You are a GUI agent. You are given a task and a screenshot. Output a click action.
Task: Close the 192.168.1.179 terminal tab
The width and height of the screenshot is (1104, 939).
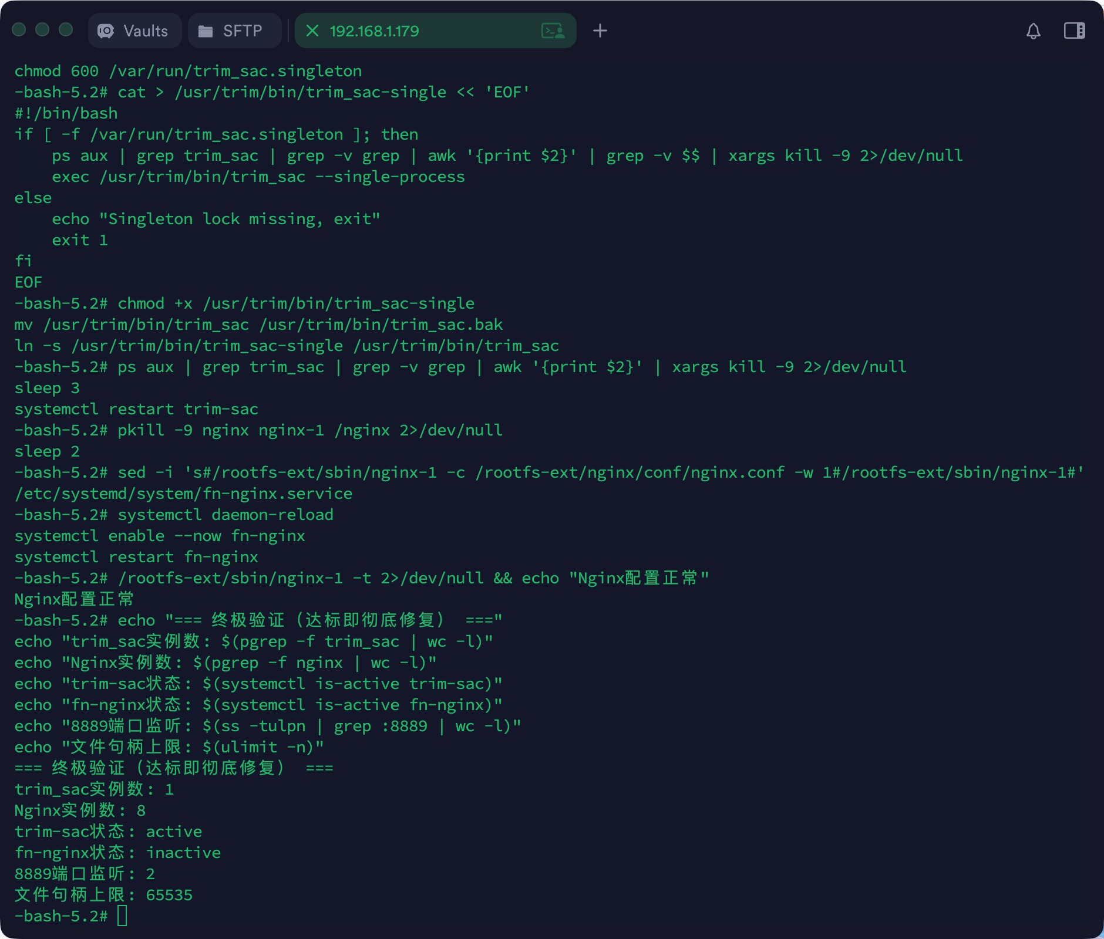312,31
